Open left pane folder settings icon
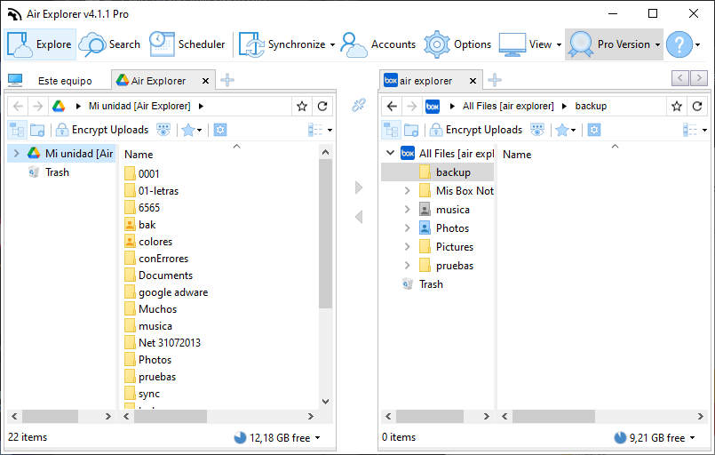The image size is (715, 455). (220, 130)
